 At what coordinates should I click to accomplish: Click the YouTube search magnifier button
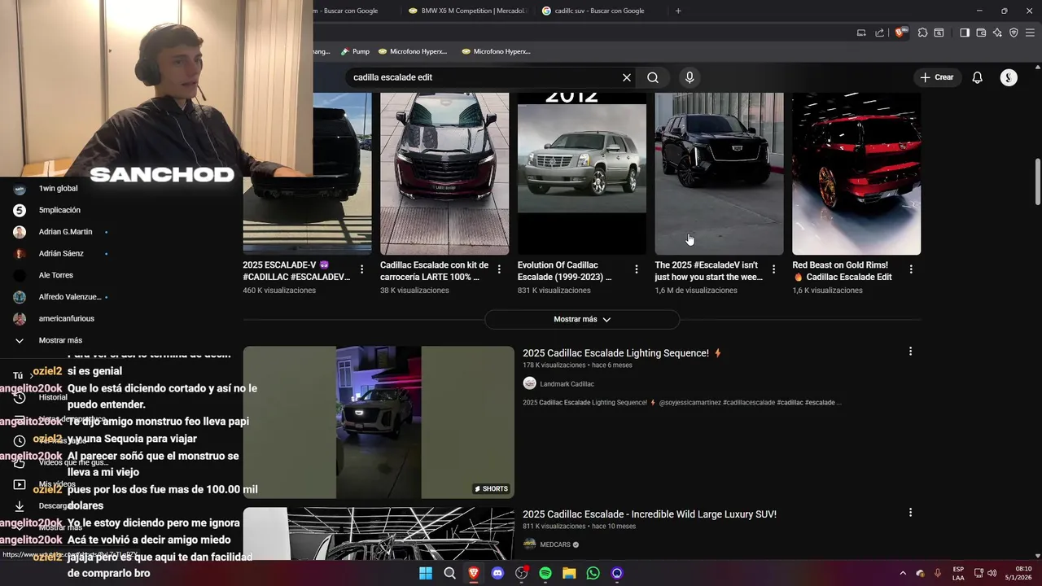coord(653,77)
